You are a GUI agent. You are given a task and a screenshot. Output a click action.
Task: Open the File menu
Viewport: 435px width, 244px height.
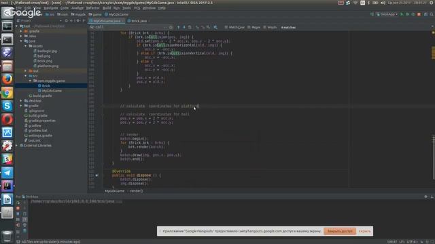point(19,8)
